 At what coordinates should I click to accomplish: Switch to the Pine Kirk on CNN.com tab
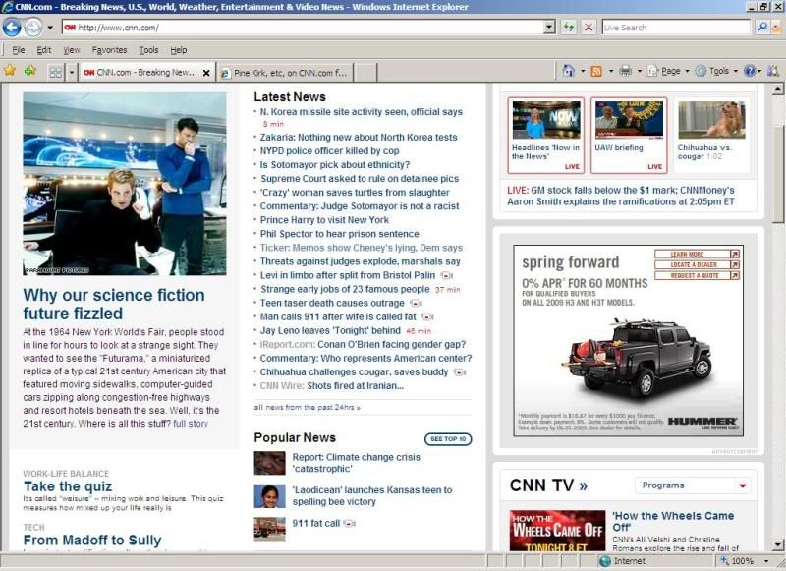285,73
